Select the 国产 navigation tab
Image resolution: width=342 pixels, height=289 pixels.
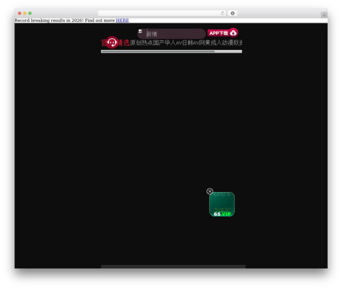pyautogui.click(x=159, y=42)
